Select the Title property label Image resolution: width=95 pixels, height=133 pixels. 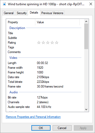click(x=10, y=33)
